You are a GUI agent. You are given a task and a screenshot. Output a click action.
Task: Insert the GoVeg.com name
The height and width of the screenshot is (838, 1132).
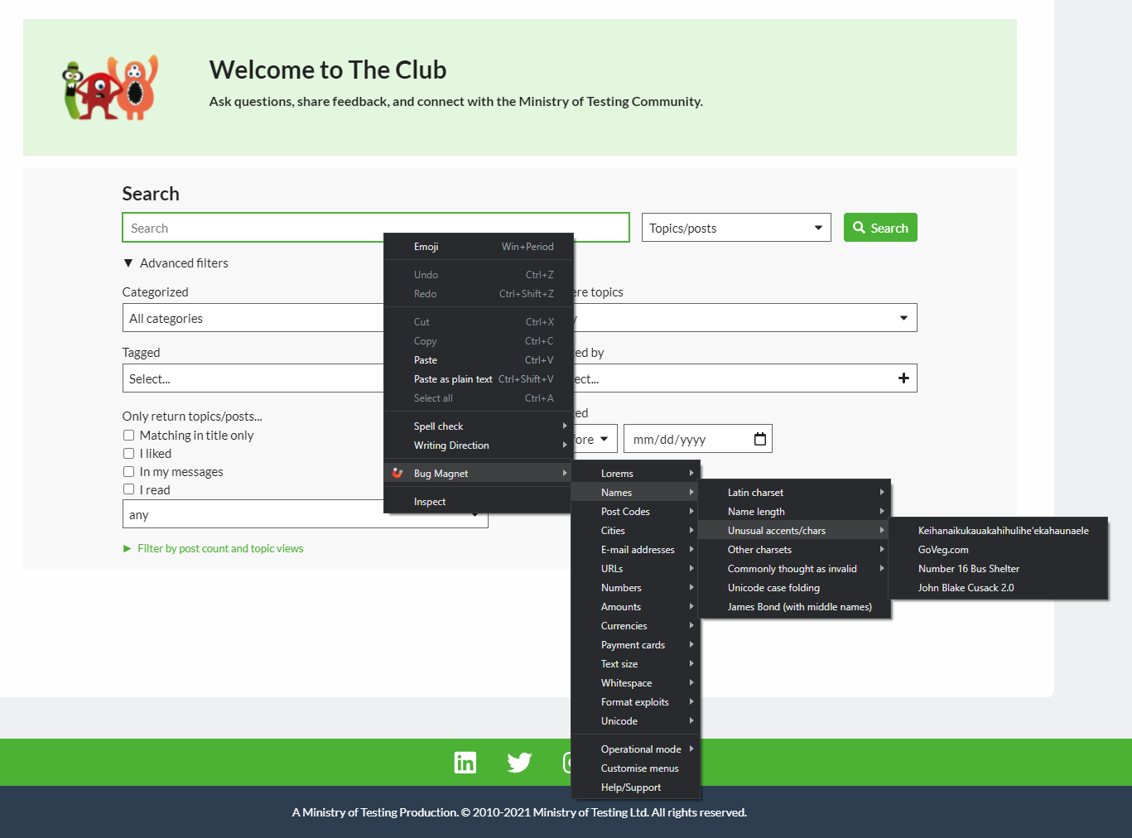click(998, 550)
